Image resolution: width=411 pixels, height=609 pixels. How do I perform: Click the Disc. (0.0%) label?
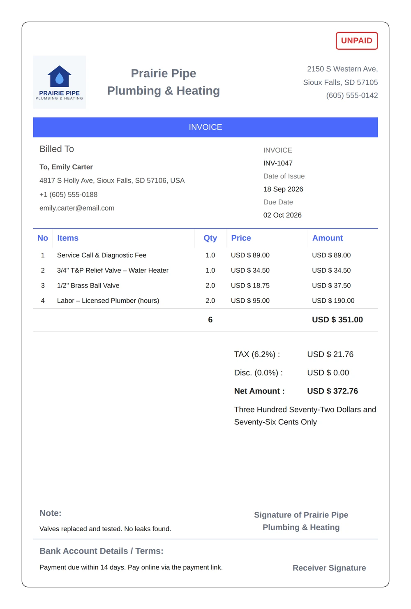[259, 373]
